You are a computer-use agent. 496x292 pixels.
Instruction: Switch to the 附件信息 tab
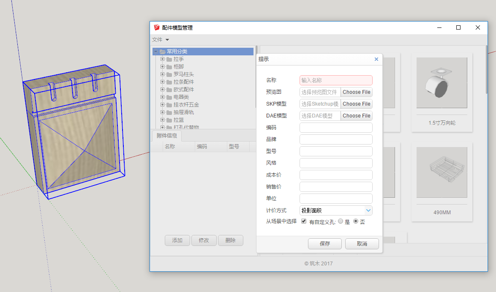click(x=166, y=136)
